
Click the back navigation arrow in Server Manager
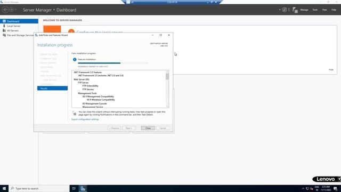(5, 10)
